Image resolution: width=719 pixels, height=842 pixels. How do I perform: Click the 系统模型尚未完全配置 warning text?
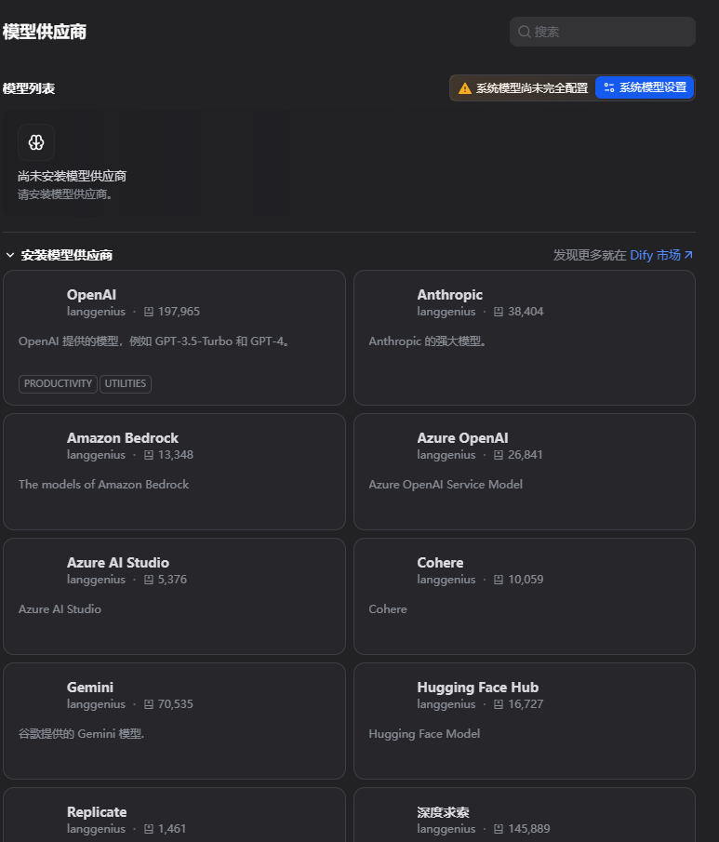532,88
